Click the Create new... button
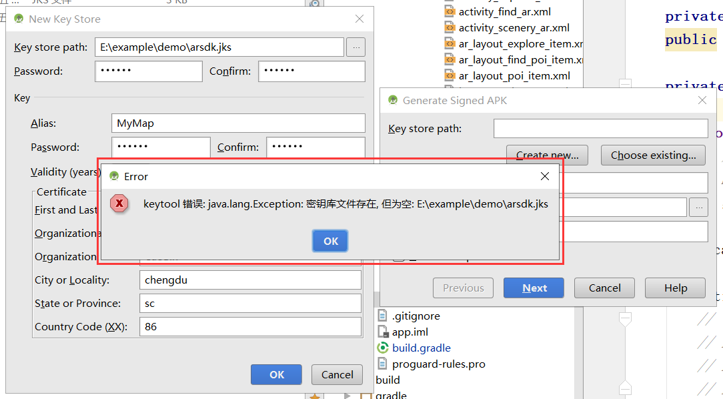The width and height of the screenshot is (723, 399). click(546, 155)
